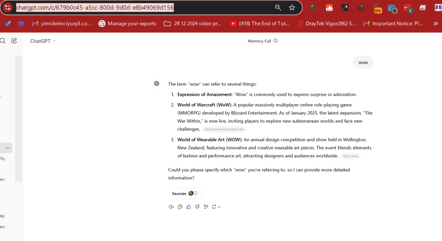Viewport: 442px width, 241px height.
Task: Open the ChatGPT model selector dropdown
Action: click(x=43, y=41)
